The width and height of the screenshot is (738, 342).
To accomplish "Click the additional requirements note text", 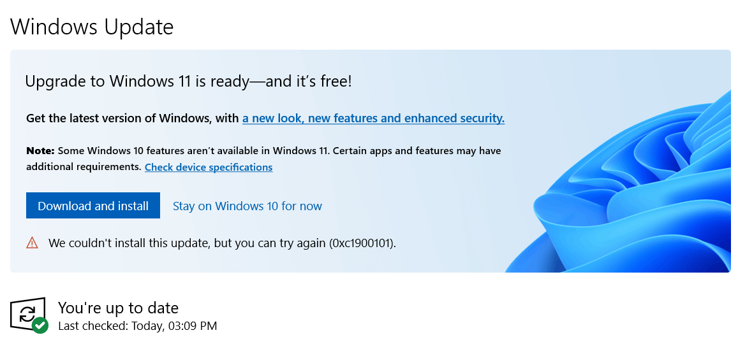I will coord(84,167).
